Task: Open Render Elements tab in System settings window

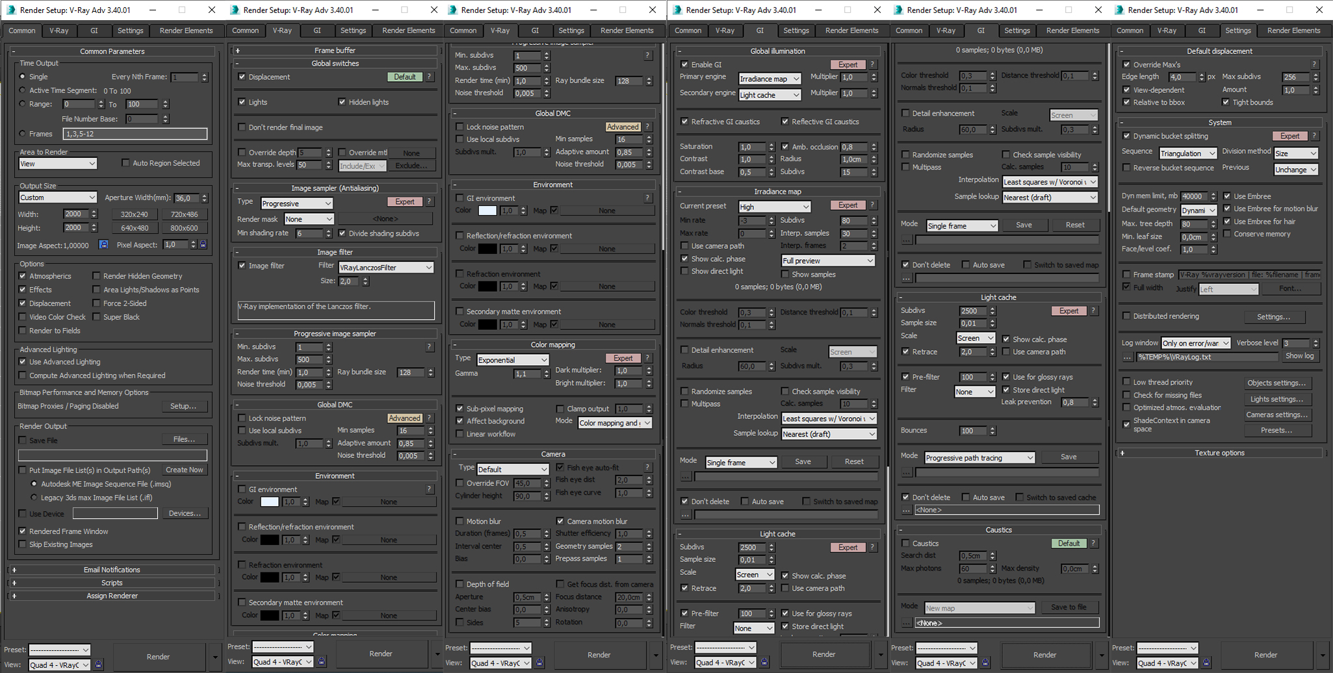Action: (1294, 31)
